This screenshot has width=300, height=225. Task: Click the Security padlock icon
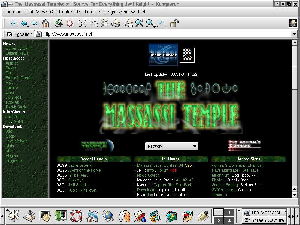(x=174, y=23)
